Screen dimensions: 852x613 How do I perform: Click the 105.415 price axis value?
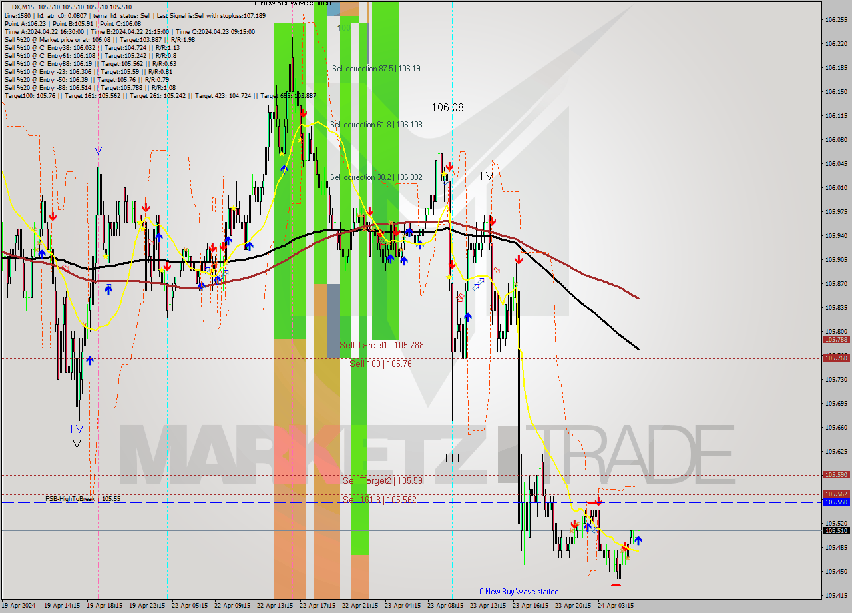(836, 596)
